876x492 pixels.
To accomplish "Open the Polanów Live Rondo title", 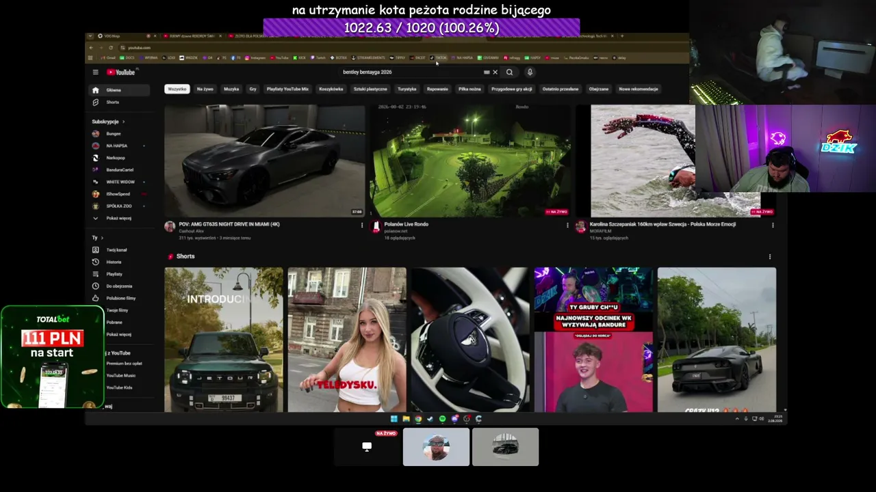I will tap(406, 224).
